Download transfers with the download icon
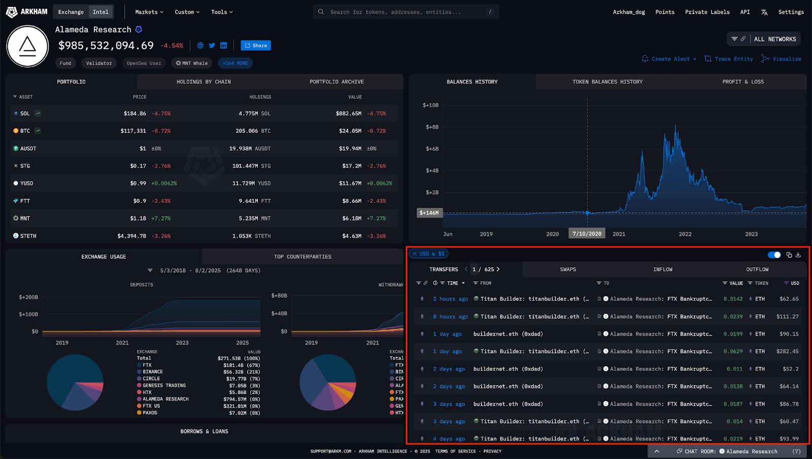The image size is (812, 459). click(x=798, y=255)
